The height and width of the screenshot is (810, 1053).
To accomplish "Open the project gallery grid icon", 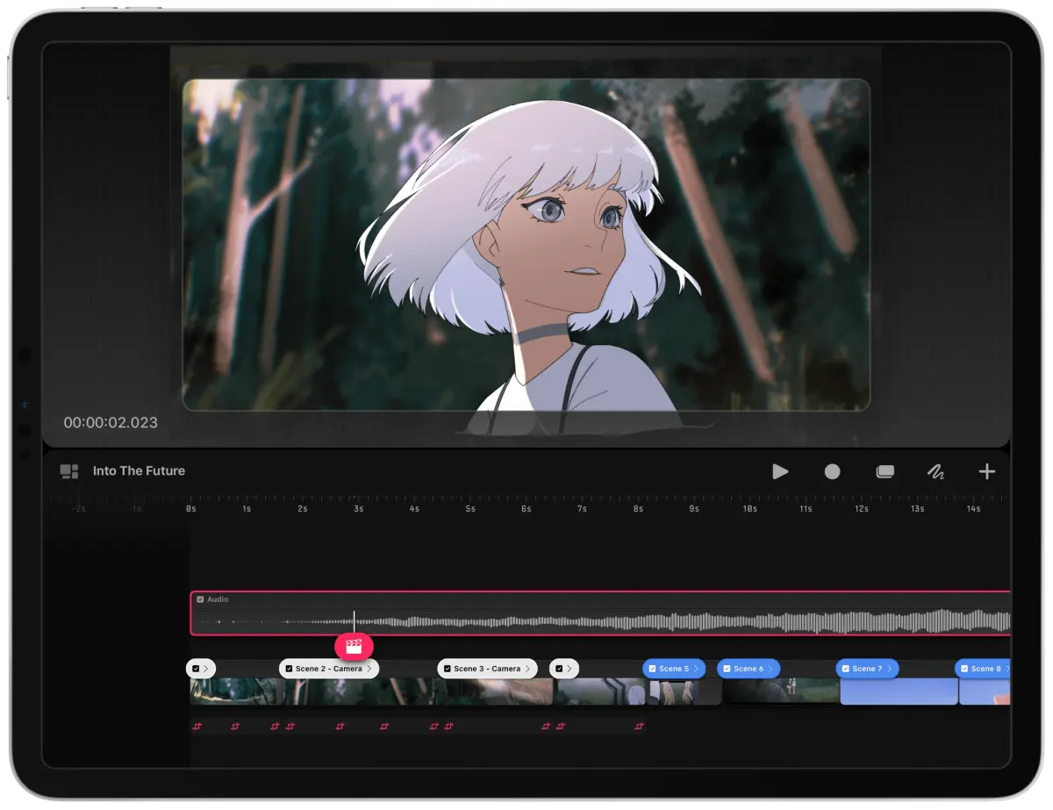I will coord(69,471).
